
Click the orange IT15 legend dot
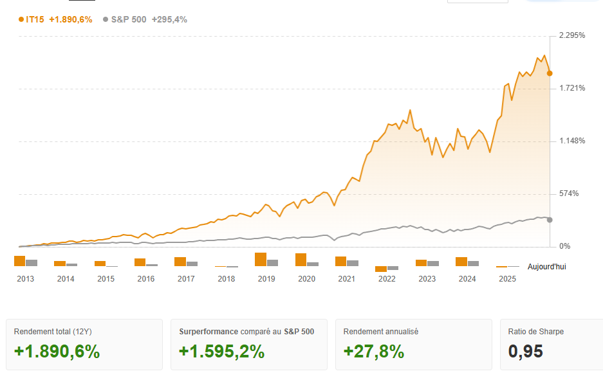tap(21, 19)
